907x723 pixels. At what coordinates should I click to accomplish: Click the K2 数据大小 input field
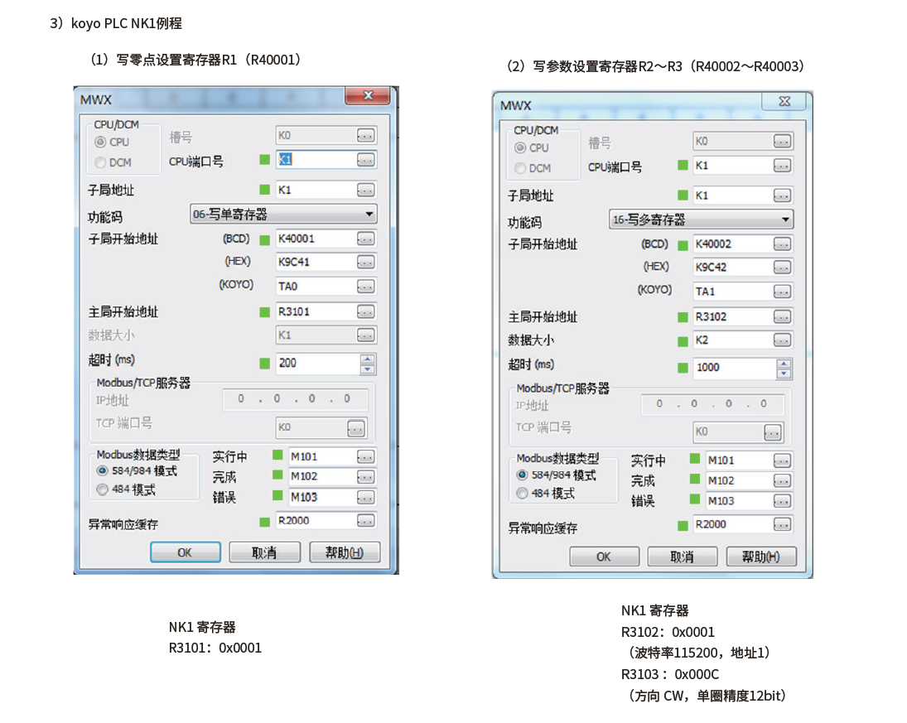[731, 340]
